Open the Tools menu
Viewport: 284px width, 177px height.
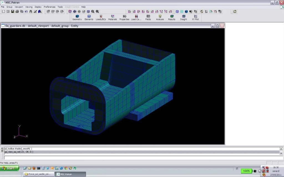[x=60, y=7]
